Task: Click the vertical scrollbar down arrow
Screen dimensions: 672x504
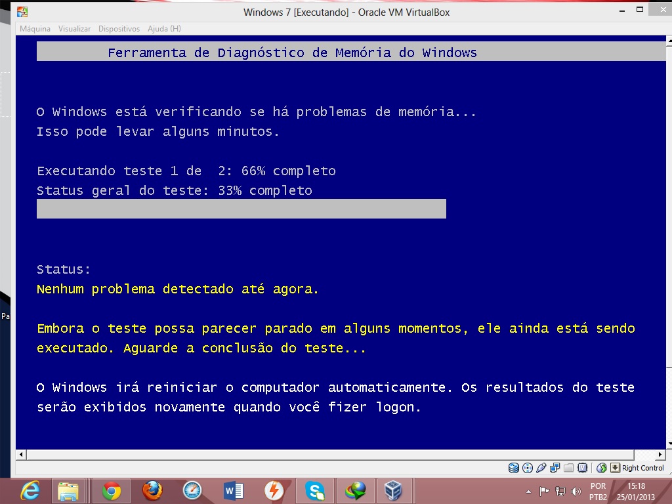Action: pos(669,444)
